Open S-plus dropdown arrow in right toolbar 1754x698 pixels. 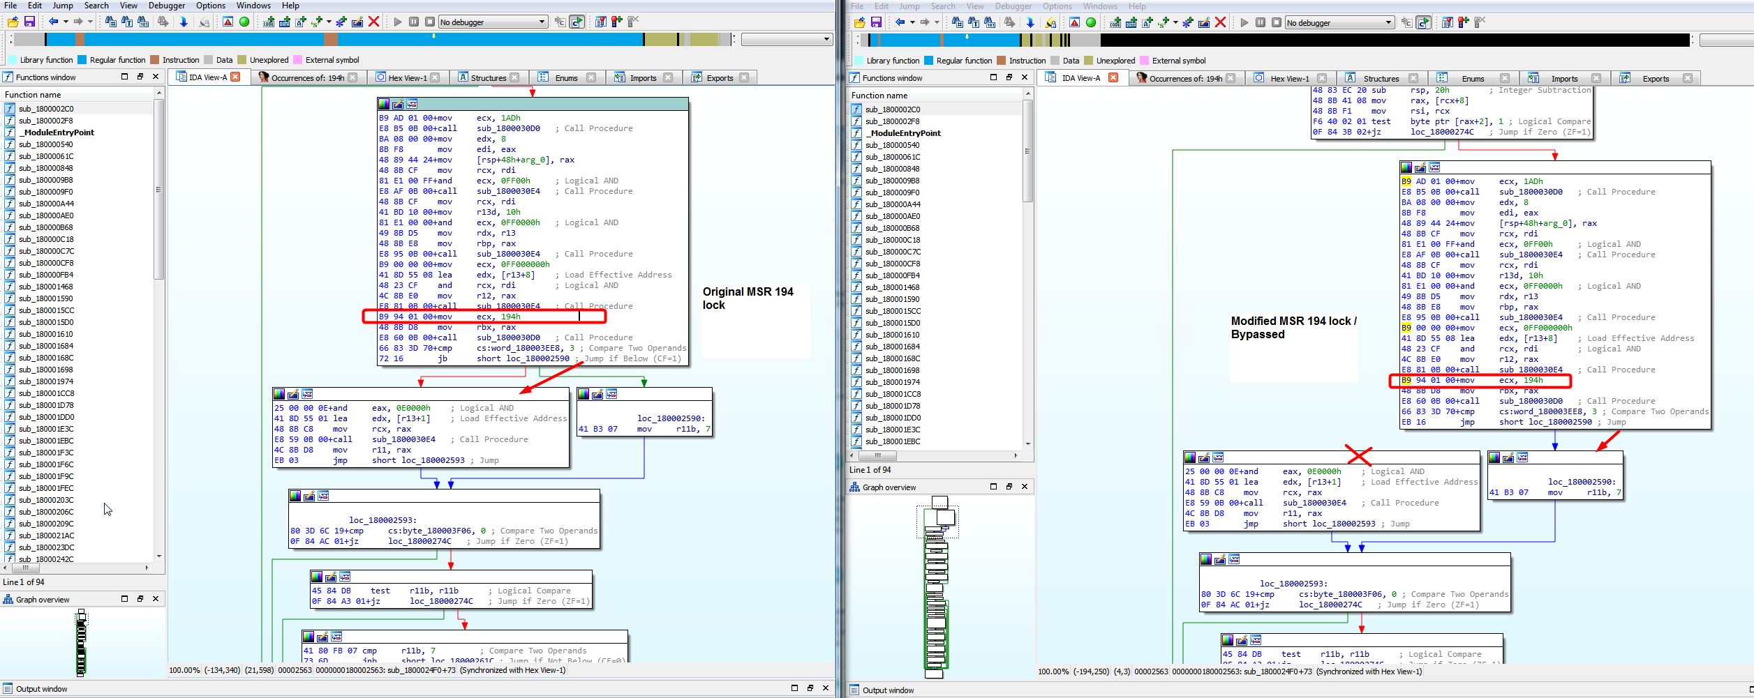click(x=1175, y=22)
